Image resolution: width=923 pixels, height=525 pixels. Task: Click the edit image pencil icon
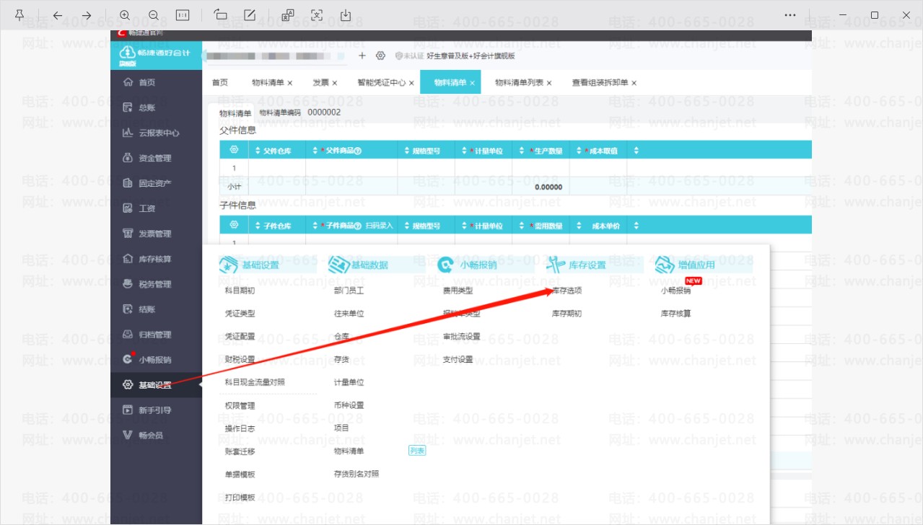pyautogui.click(x=250, y=15)
